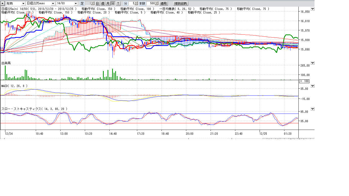The image size is (349, 196).
Task: Open the 日経225mini symbol dropdown
Action: 53,4
